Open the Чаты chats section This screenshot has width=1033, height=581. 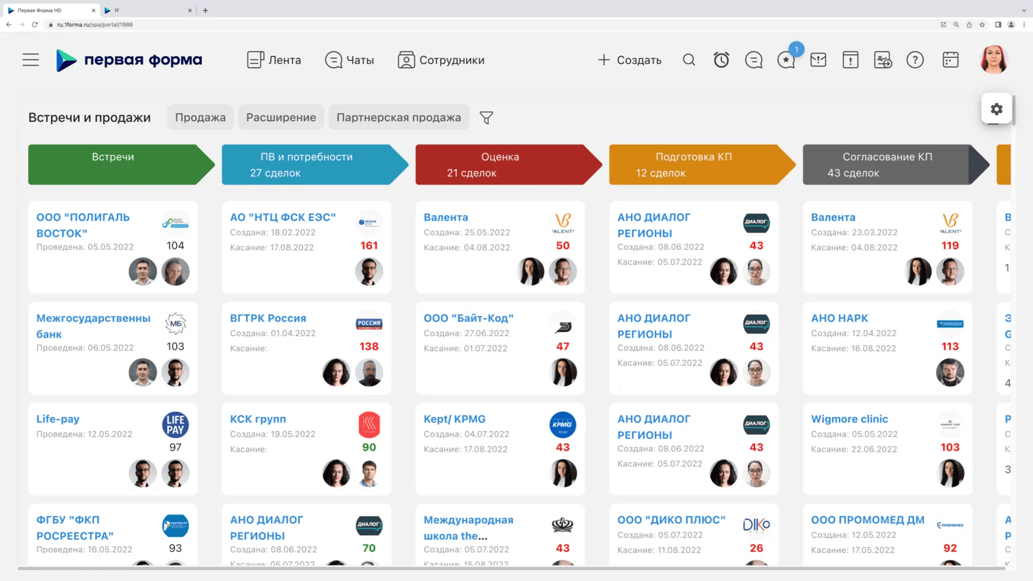click(349, 60)
